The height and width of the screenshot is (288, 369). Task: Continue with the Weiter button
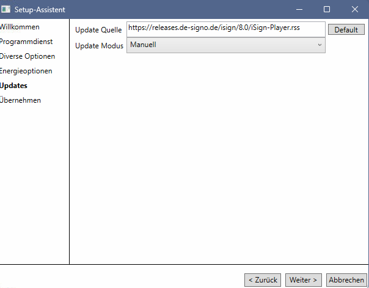tap(304, 280)
